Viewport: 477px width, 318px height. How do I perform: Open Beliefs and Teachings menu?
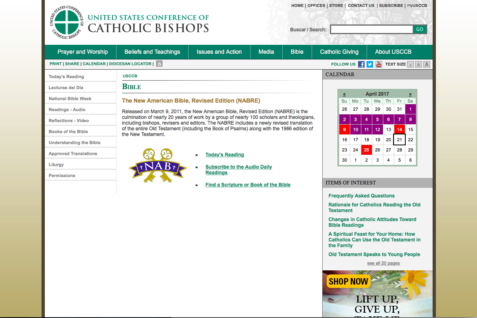(x=152, y=52)
